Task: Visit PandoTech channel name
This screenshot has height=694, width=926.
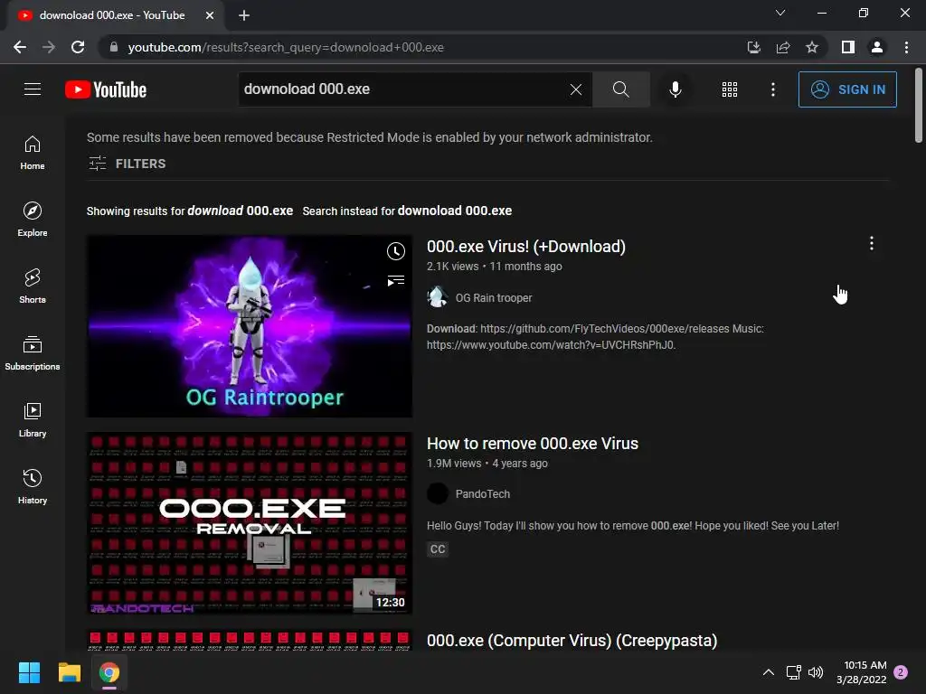Action: point(483,494)
